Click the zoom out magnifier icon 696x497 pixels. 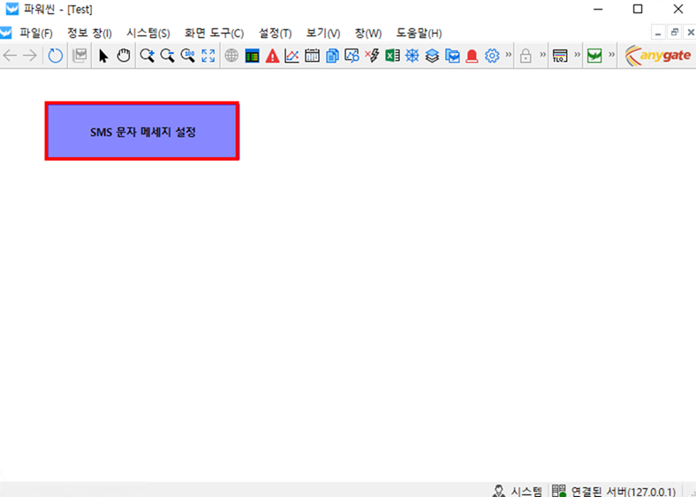coord(167,56)
